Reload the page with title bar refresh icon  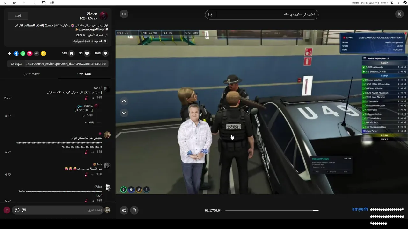392,3
